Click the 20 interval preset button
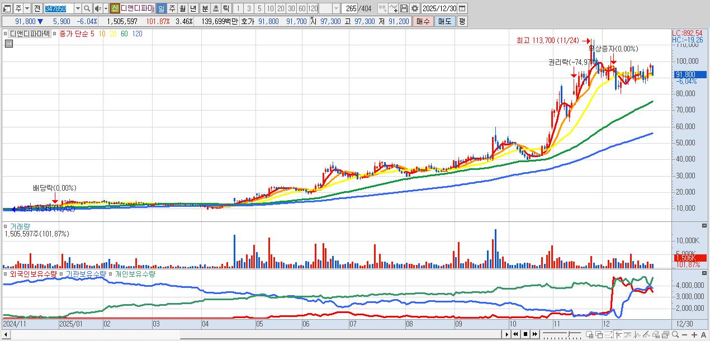Viewport: 710px width, 341px height. [x=281, y=8]
